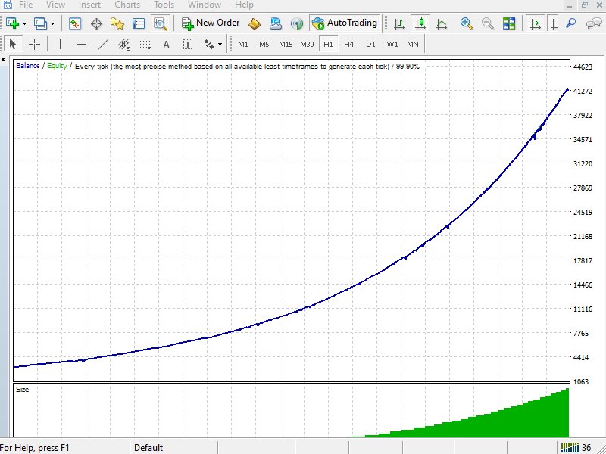Toggle the AutoTrading button
This screenshot has height=454, width=606.
click(345, 23)
